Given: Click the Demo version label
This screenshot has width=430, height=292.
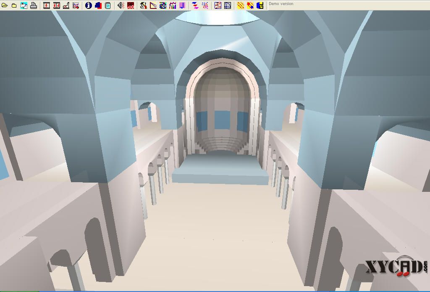Looking at the screenshot, I should click(x=281, y=4).
